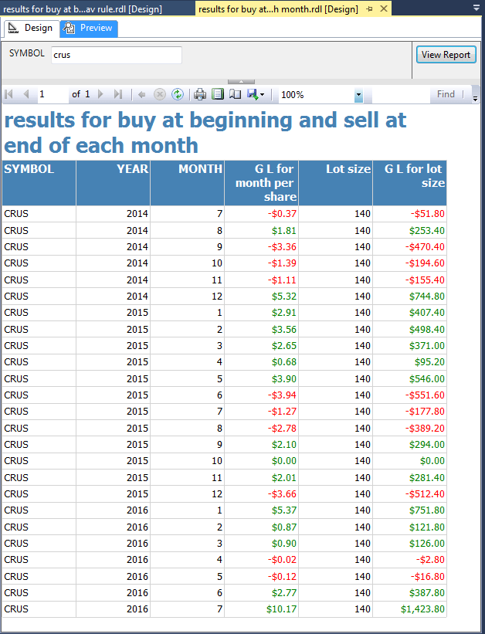
Task: Click the SYMBOL parameter text field
Action: [x=116, y=55]
